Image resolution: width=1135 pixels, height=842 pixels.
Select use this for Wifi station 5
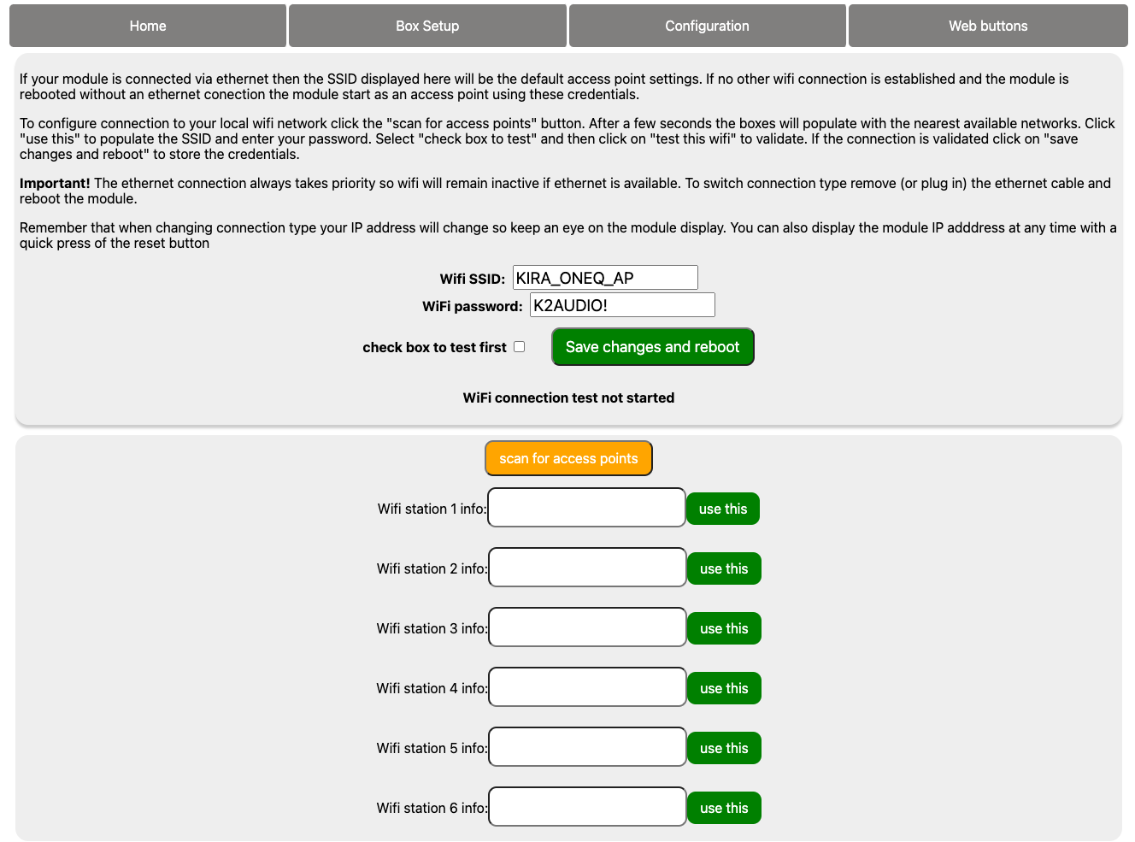tap(724, 748)
